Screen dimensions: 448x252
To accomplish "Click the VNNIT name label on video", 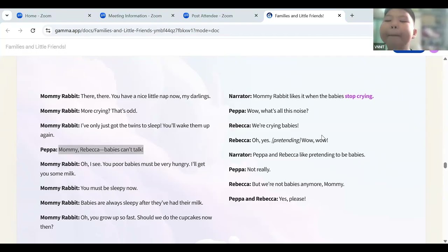I will [x=379, y=47].
